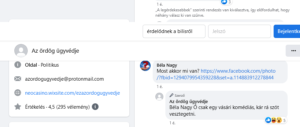
Task: Click the Bejelentkezés login button
Action: 287,31
